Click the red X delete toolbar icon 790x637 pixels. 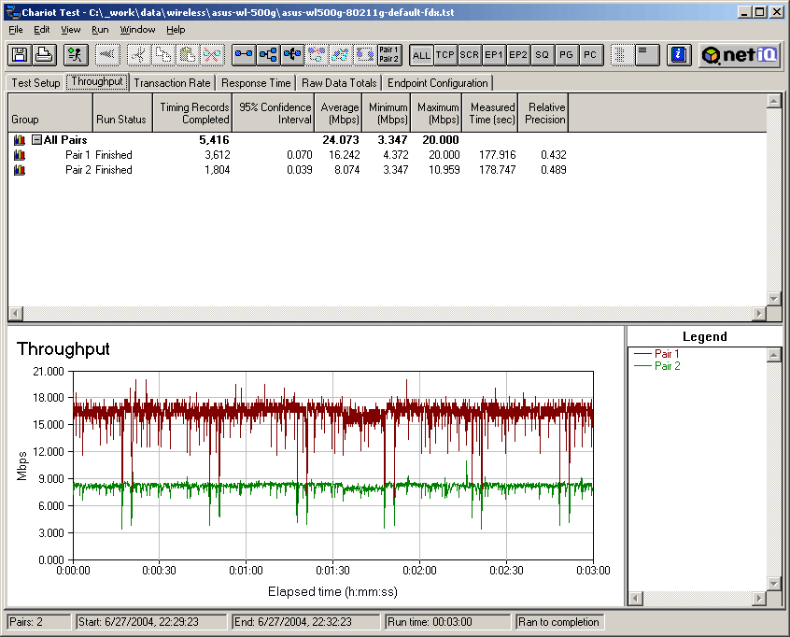pyautogui.click(x=212, y=55)
